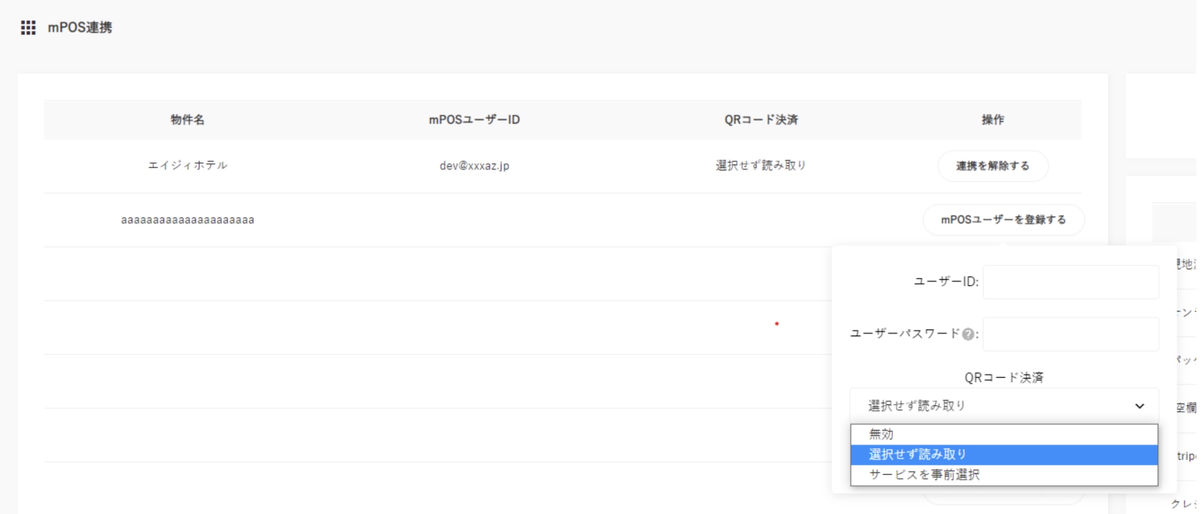The image size is (1201, 514).
Task: Click the QRコード決済 label above the select
Action: pos(1004,378)
